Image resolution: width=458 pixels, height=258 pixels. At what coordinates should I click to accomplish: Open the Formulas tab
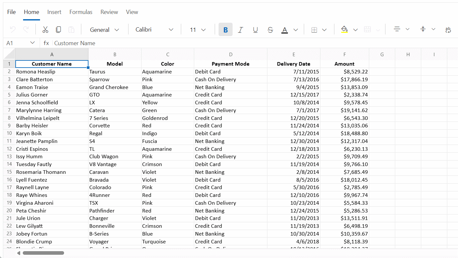coord(81,12)
